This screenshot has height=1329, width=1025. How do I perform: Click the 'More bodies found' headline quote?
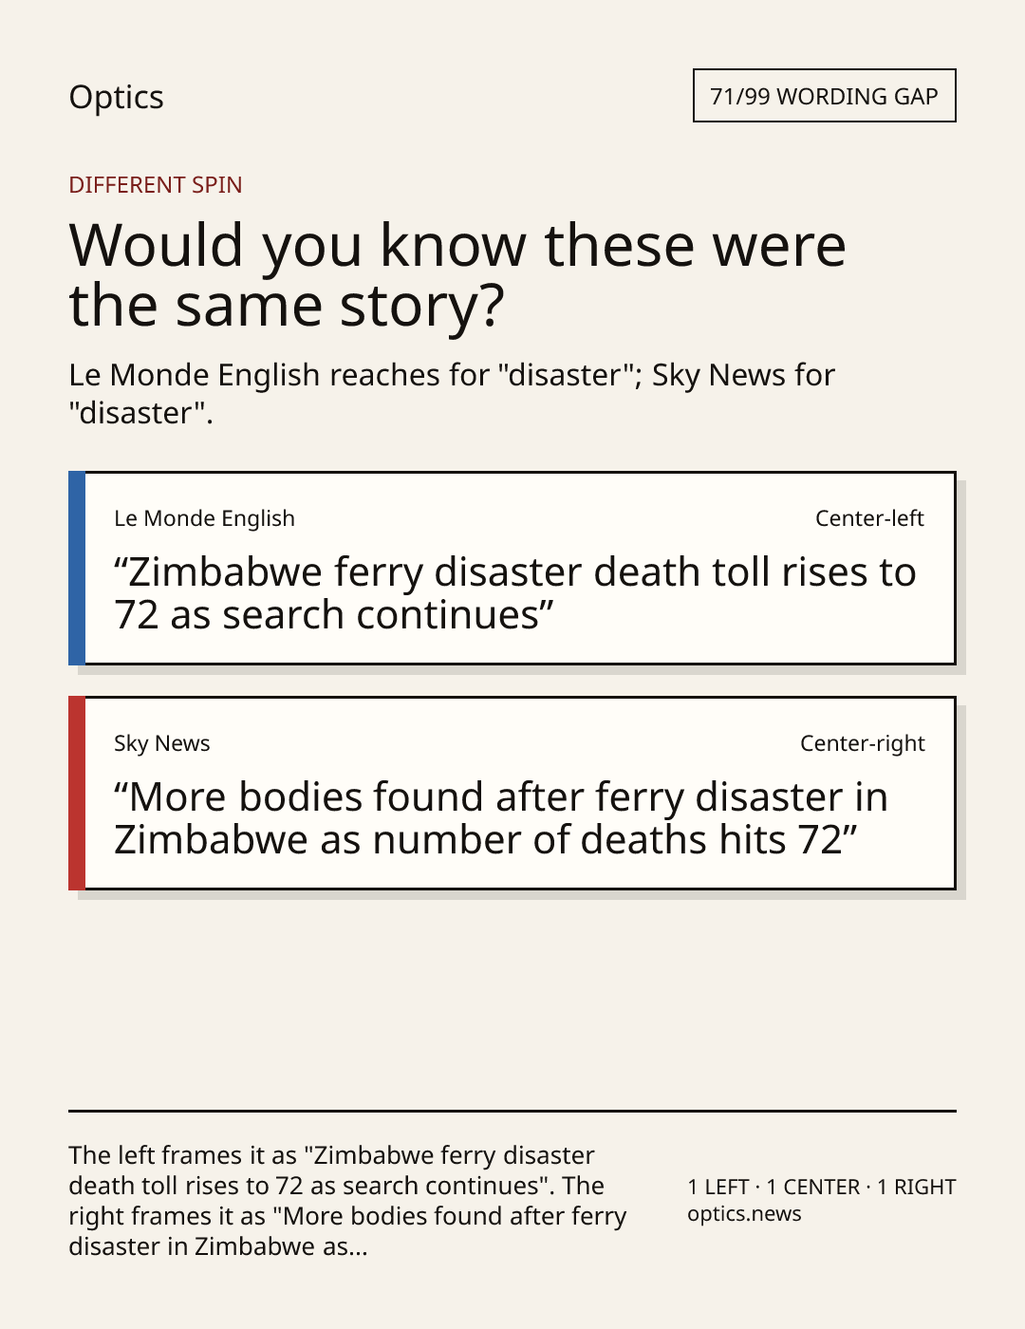tap(501, 818)
